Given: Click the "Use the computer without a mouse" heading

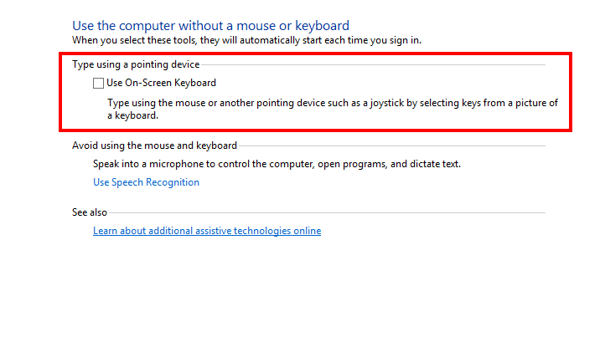Looking at the screenshot, I should coord(210,26).
